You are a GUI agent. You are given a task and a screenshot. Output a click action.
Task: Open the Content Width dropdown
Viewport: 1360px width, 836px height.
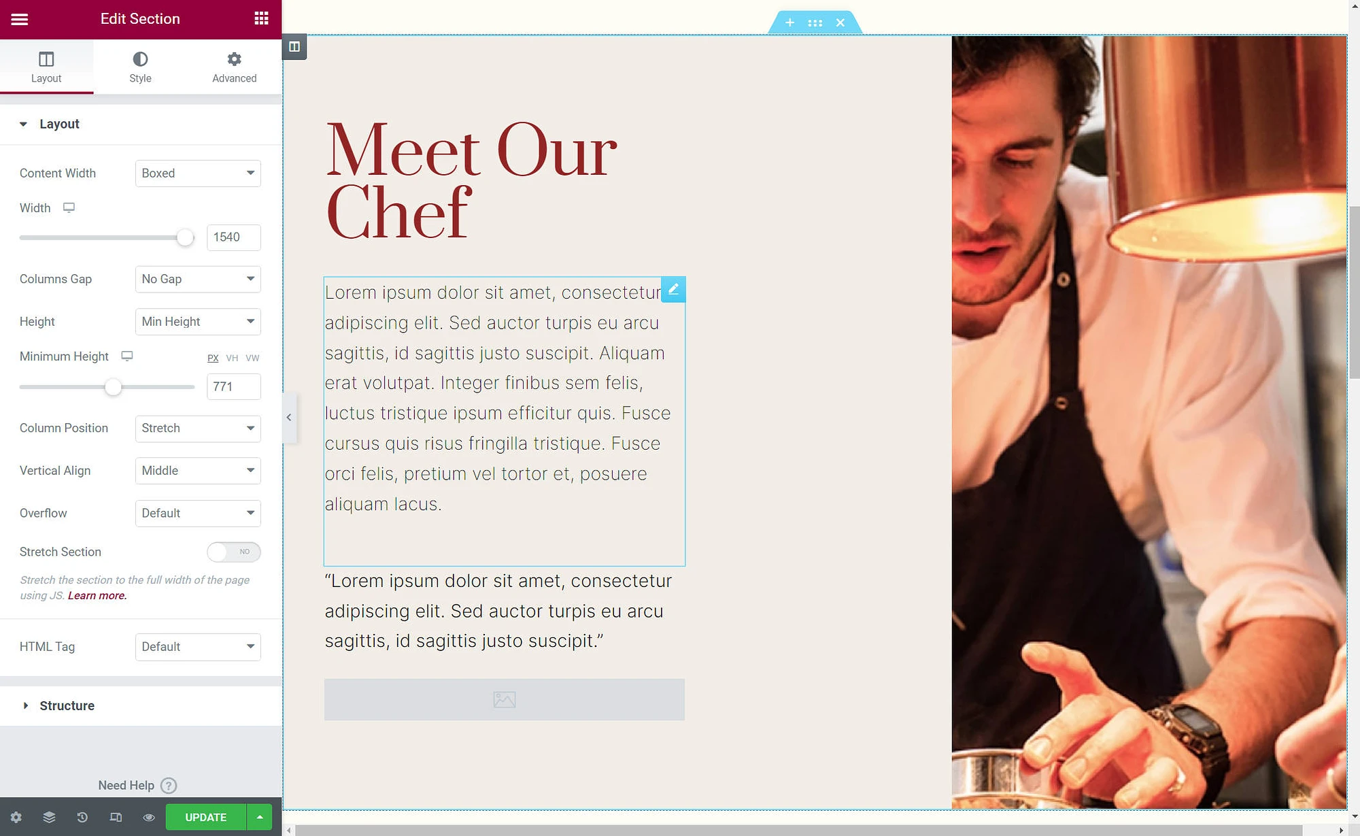[197, 173]
